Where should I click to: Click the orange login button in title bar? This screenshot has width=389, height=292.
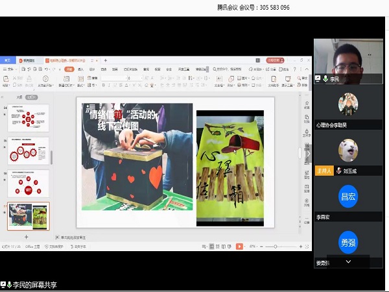[274, 60]
